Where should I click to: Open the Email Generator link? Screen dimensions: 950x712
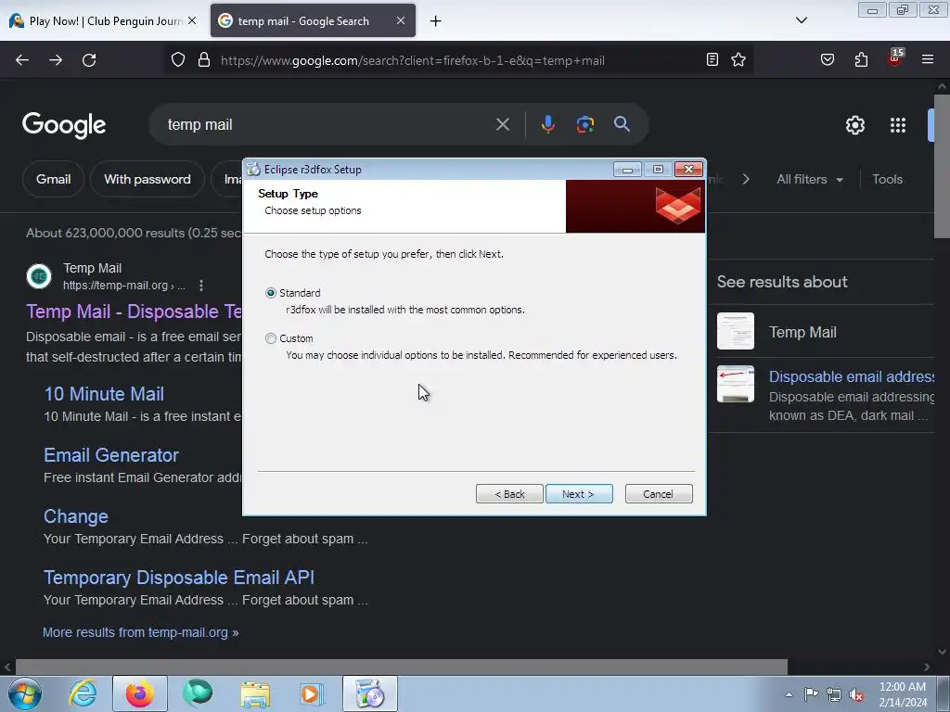111,455
